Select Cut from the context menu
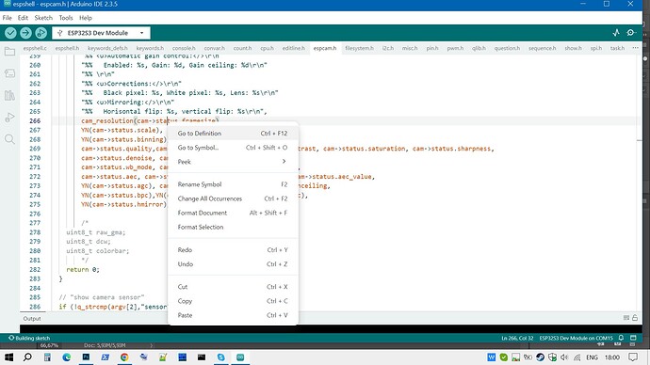The width and height of the screenshot is (650, 365). (233, 287)
